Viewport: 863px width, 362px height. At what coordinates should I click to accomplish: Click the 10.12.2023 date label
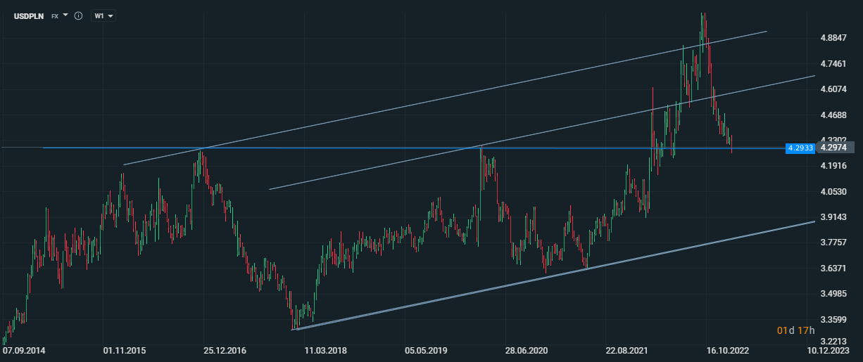828,349
